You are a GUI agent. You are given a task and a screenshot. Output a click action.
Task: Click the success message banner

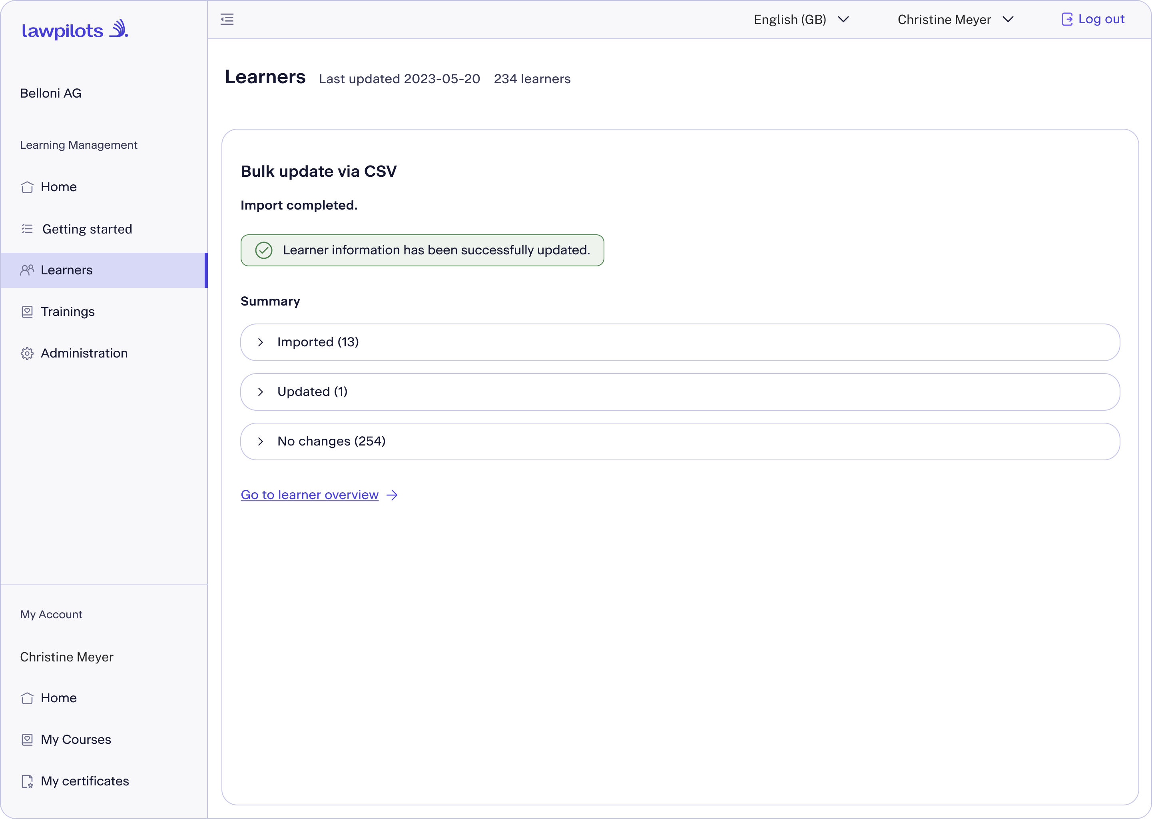pyautogui.click(x=422, y=250)
